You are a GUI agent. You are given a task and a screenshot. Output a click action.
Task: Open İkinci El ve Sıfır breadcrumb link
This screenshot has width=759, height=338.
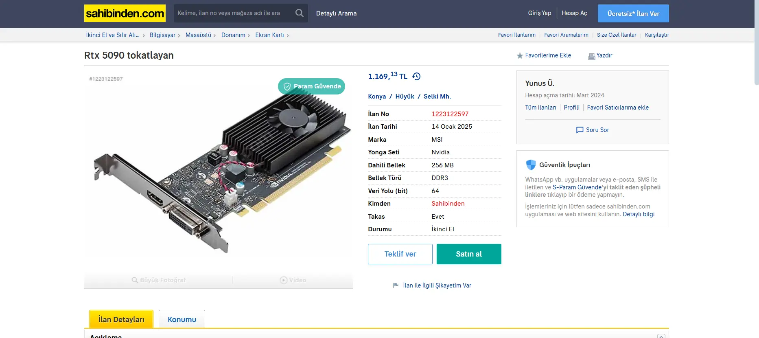click(113, 35)
